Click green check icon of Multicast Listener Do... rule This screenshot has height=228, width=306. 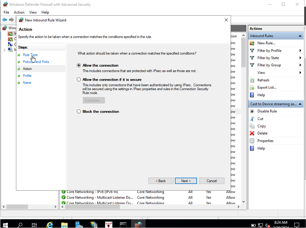63,198
